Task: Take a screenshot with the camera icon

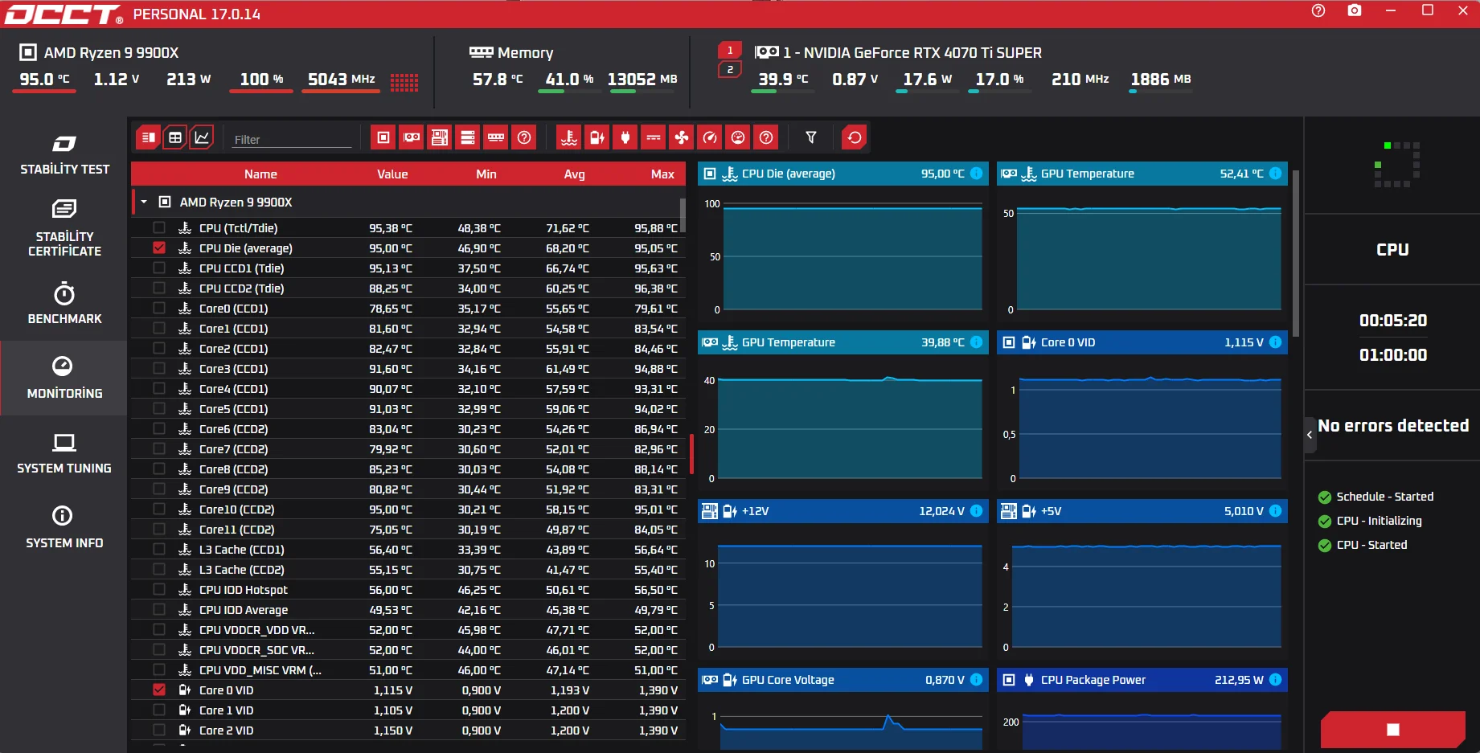Action: [1355, 10]
